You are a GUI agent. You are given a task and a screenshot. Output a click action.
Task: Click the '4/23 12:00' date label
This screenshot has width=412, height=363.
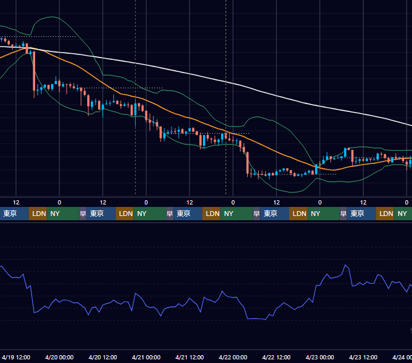[x=363, y=357]
